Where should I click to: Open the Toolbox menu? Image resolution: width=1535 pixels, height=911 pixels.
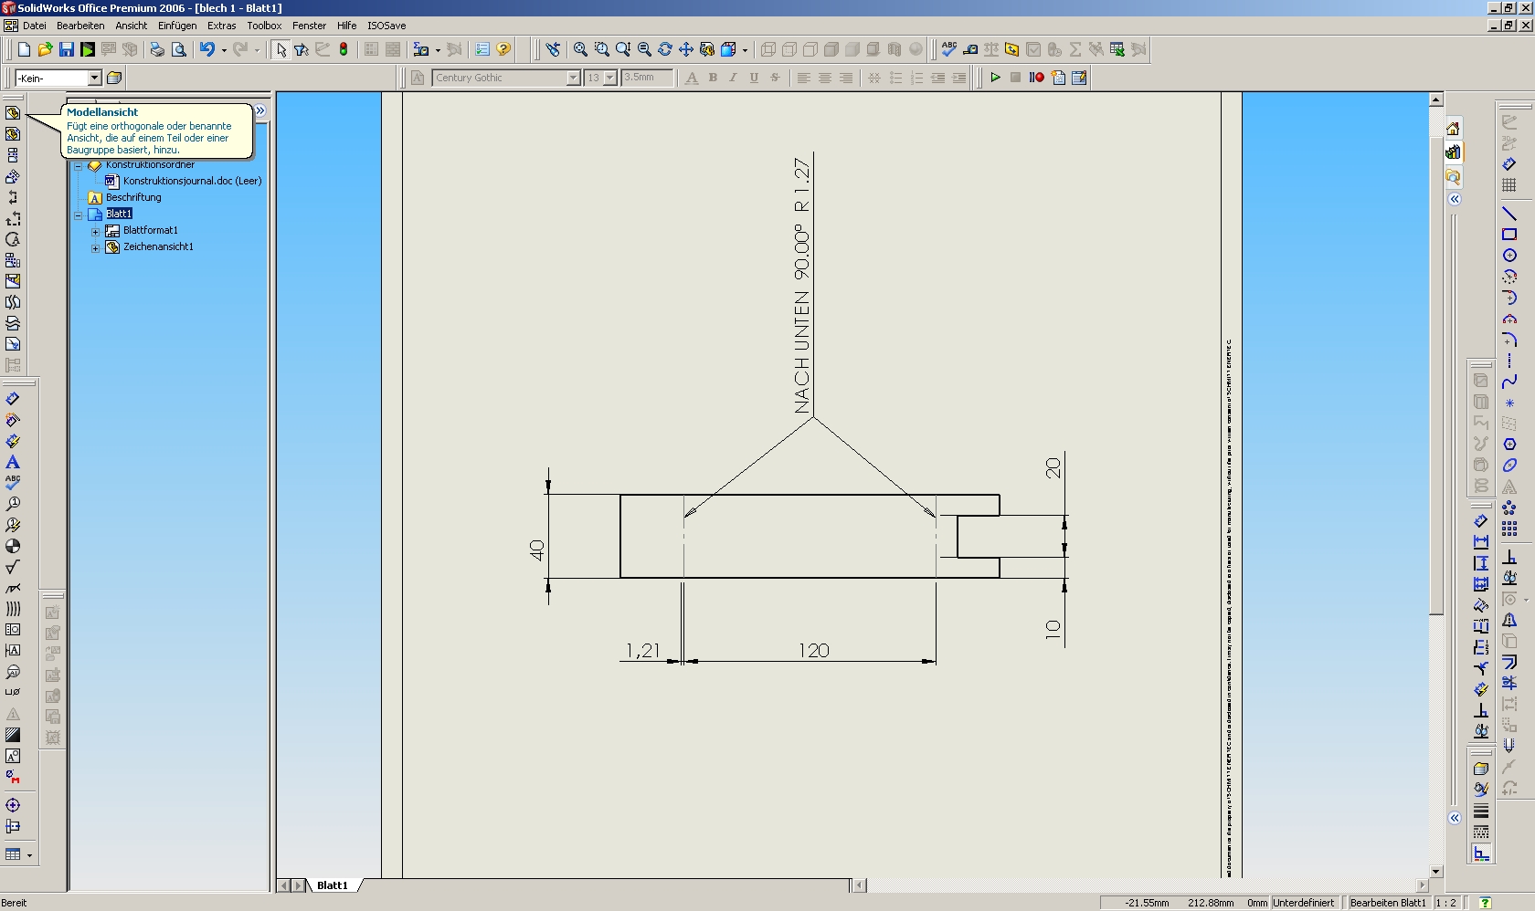pyautogui.click(x=264, y=26)
